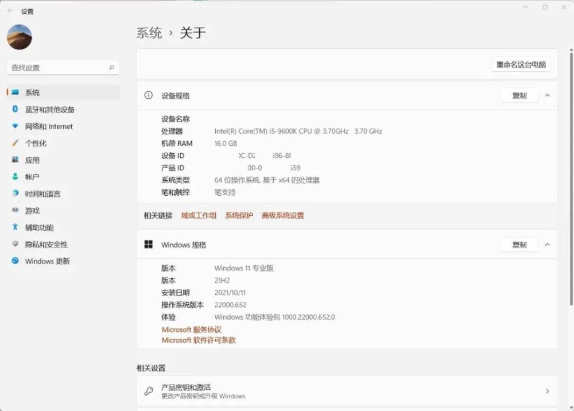Click 重命名这台电脑 button
Screen dimensions: 574x411
521,65
